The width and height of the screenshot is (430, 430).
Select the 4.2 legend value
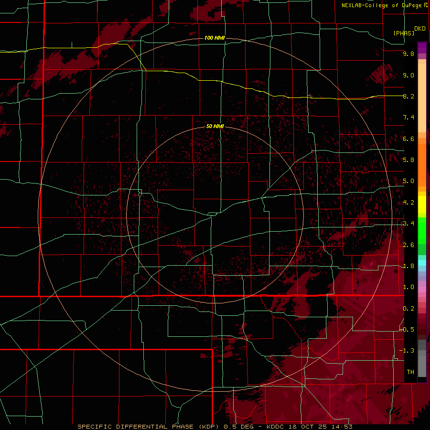coord(408,203)
